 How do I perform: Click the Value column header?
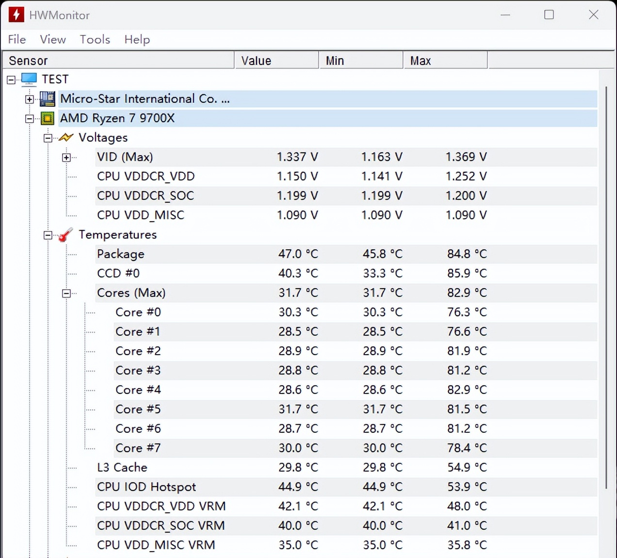point(277,60)
